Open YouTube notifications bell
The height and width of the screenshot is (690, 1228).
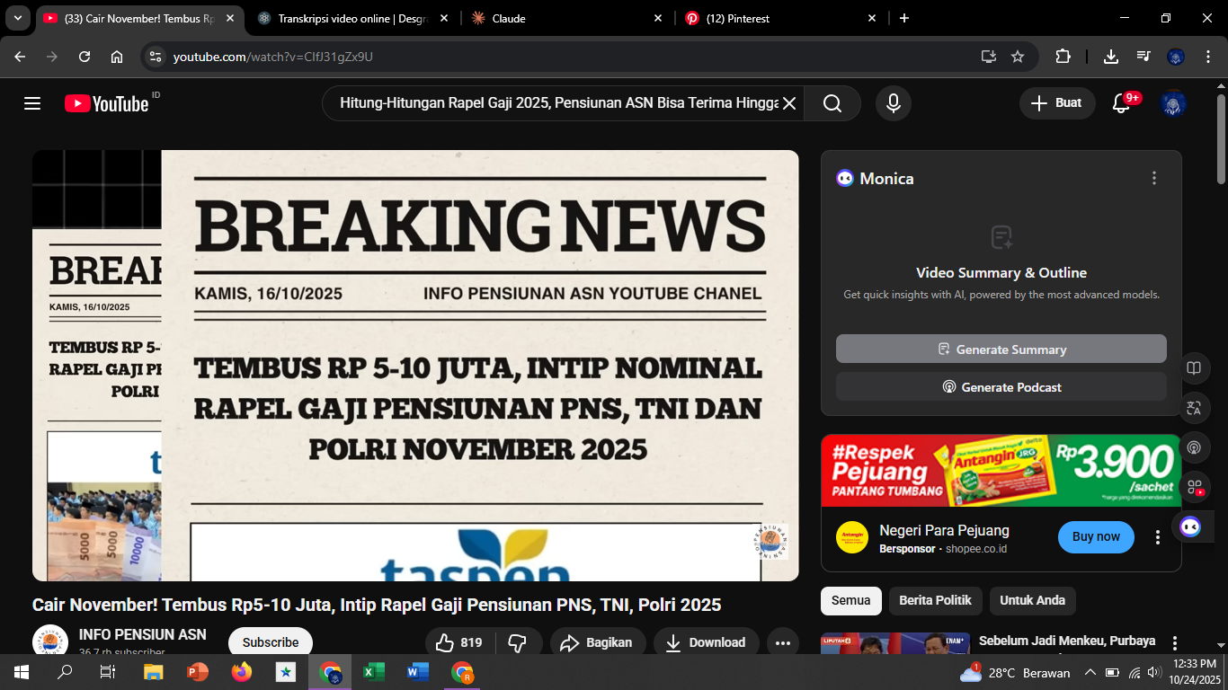pos(1121,103)
